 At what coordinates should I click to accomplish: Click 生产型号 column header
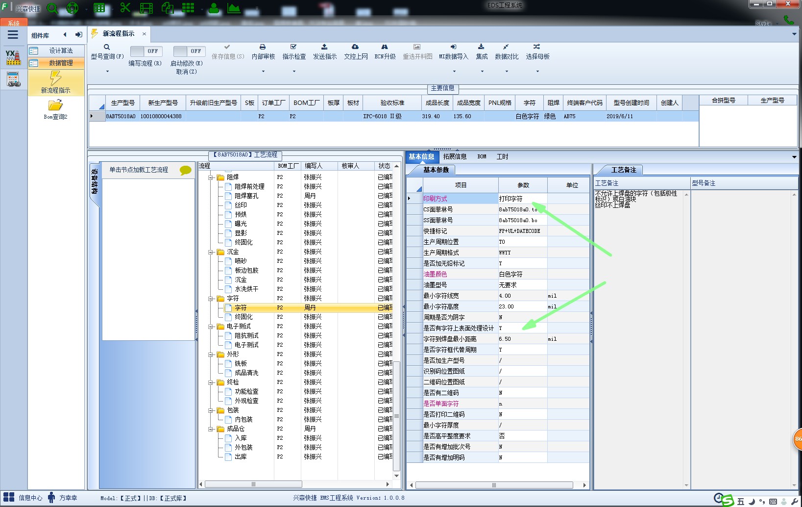(122, 103)
